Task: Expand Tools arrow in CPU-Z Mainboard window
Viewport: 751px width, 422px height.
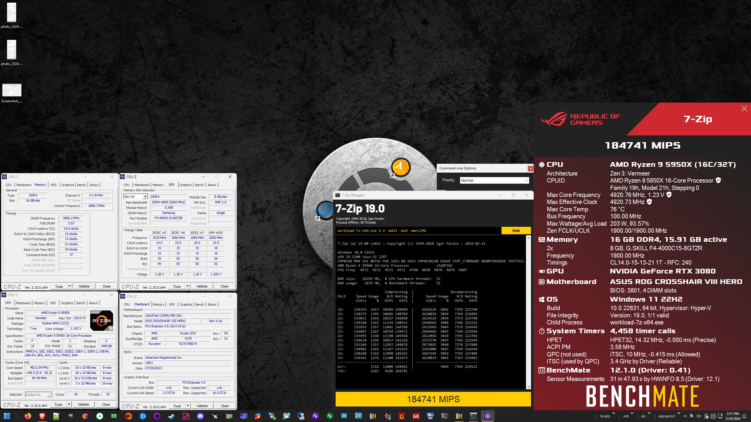Action: pos(188,406)
